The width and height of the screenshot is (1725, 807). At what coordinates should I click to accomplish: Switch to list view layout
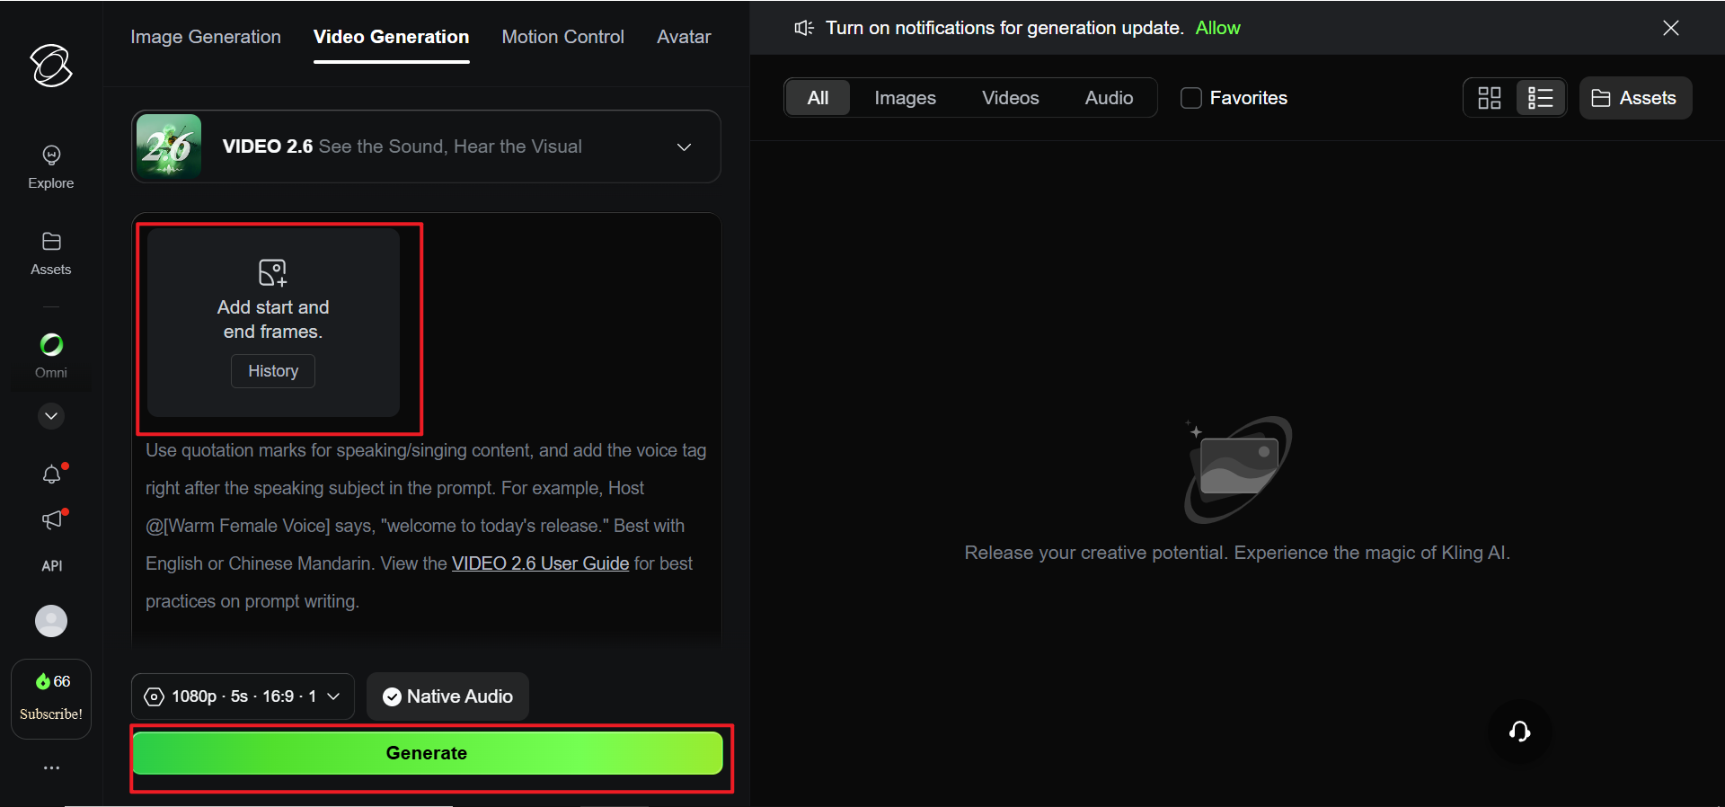pos(1541,98)
